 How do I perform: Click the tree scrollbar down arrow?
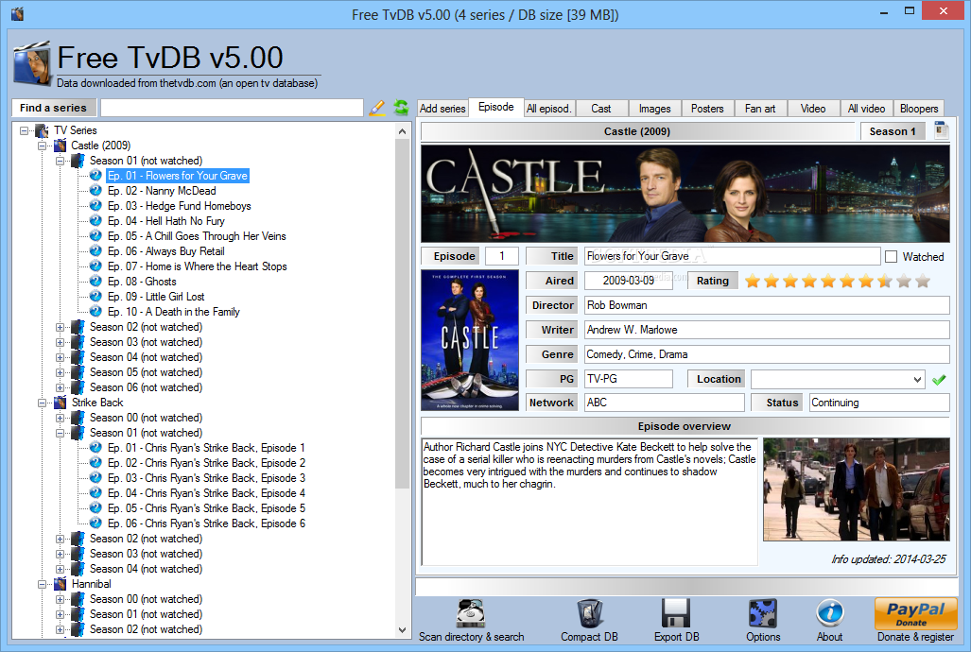pos(403,630)
